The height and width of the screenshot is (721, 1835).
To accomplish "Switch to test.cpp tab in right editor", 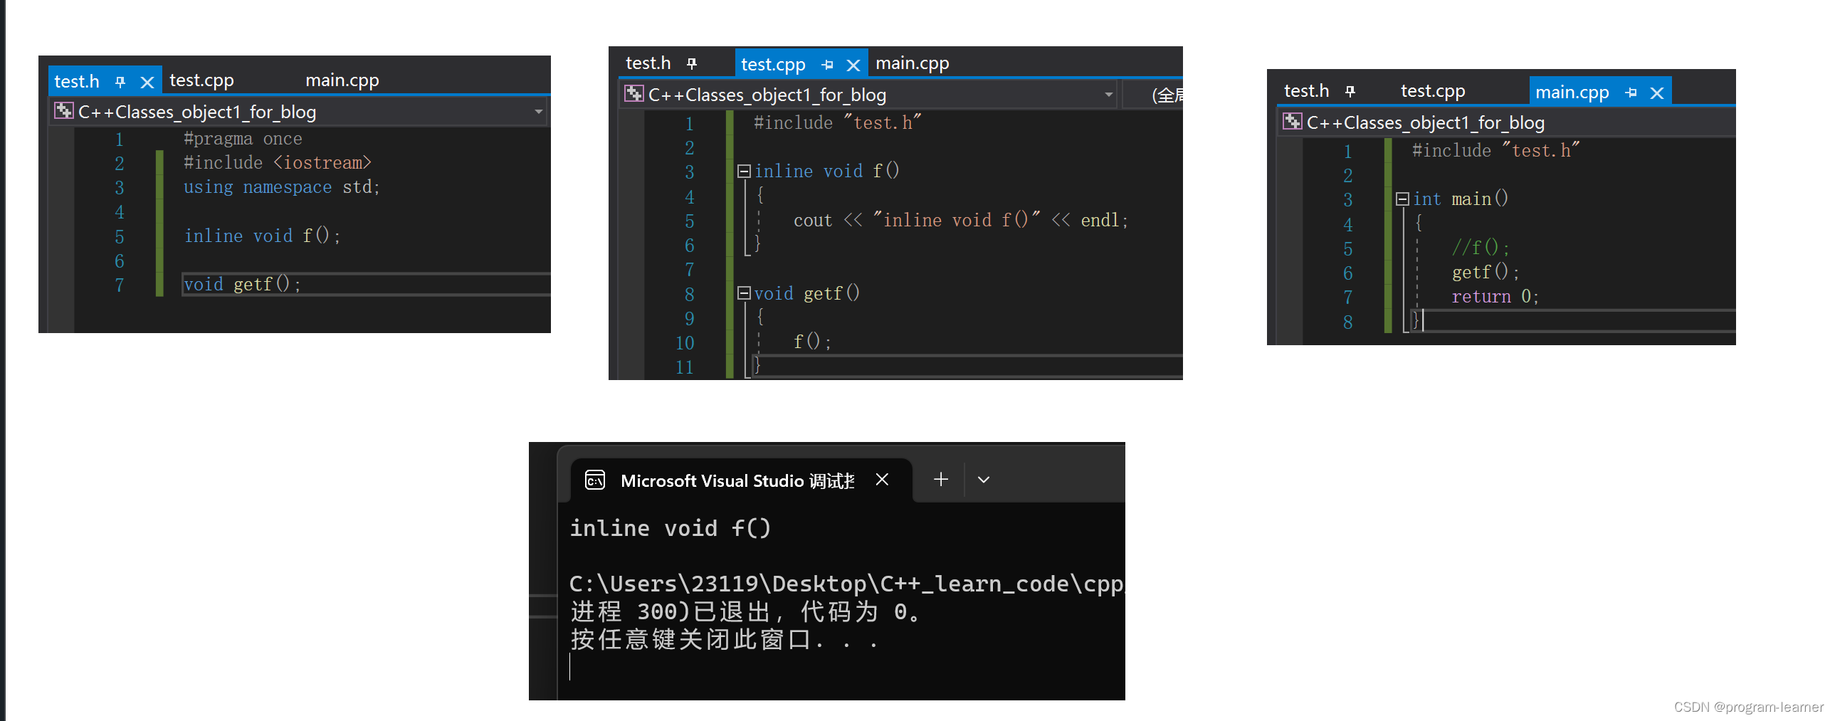I will pyautogui.click(x=1433, y=91).
